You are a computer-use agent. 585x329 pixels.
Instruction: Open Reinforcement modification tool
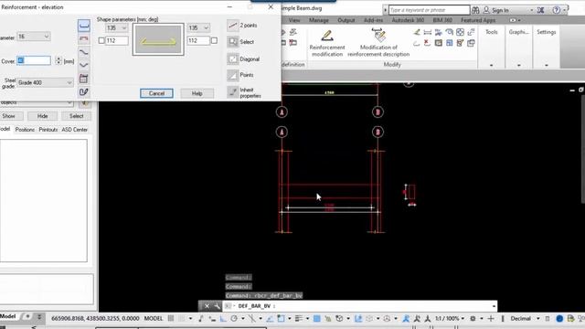point(327,43)
